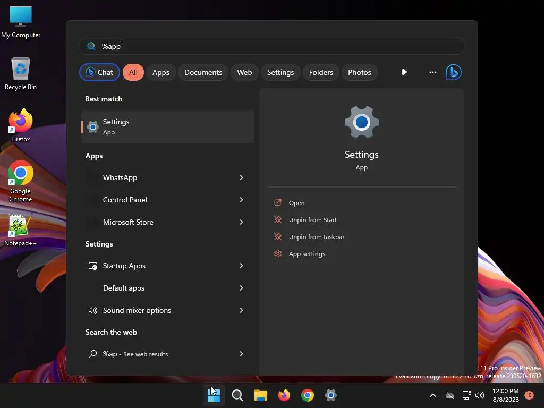
Task: Open the Control Panel search result
Action: point(167,200)
